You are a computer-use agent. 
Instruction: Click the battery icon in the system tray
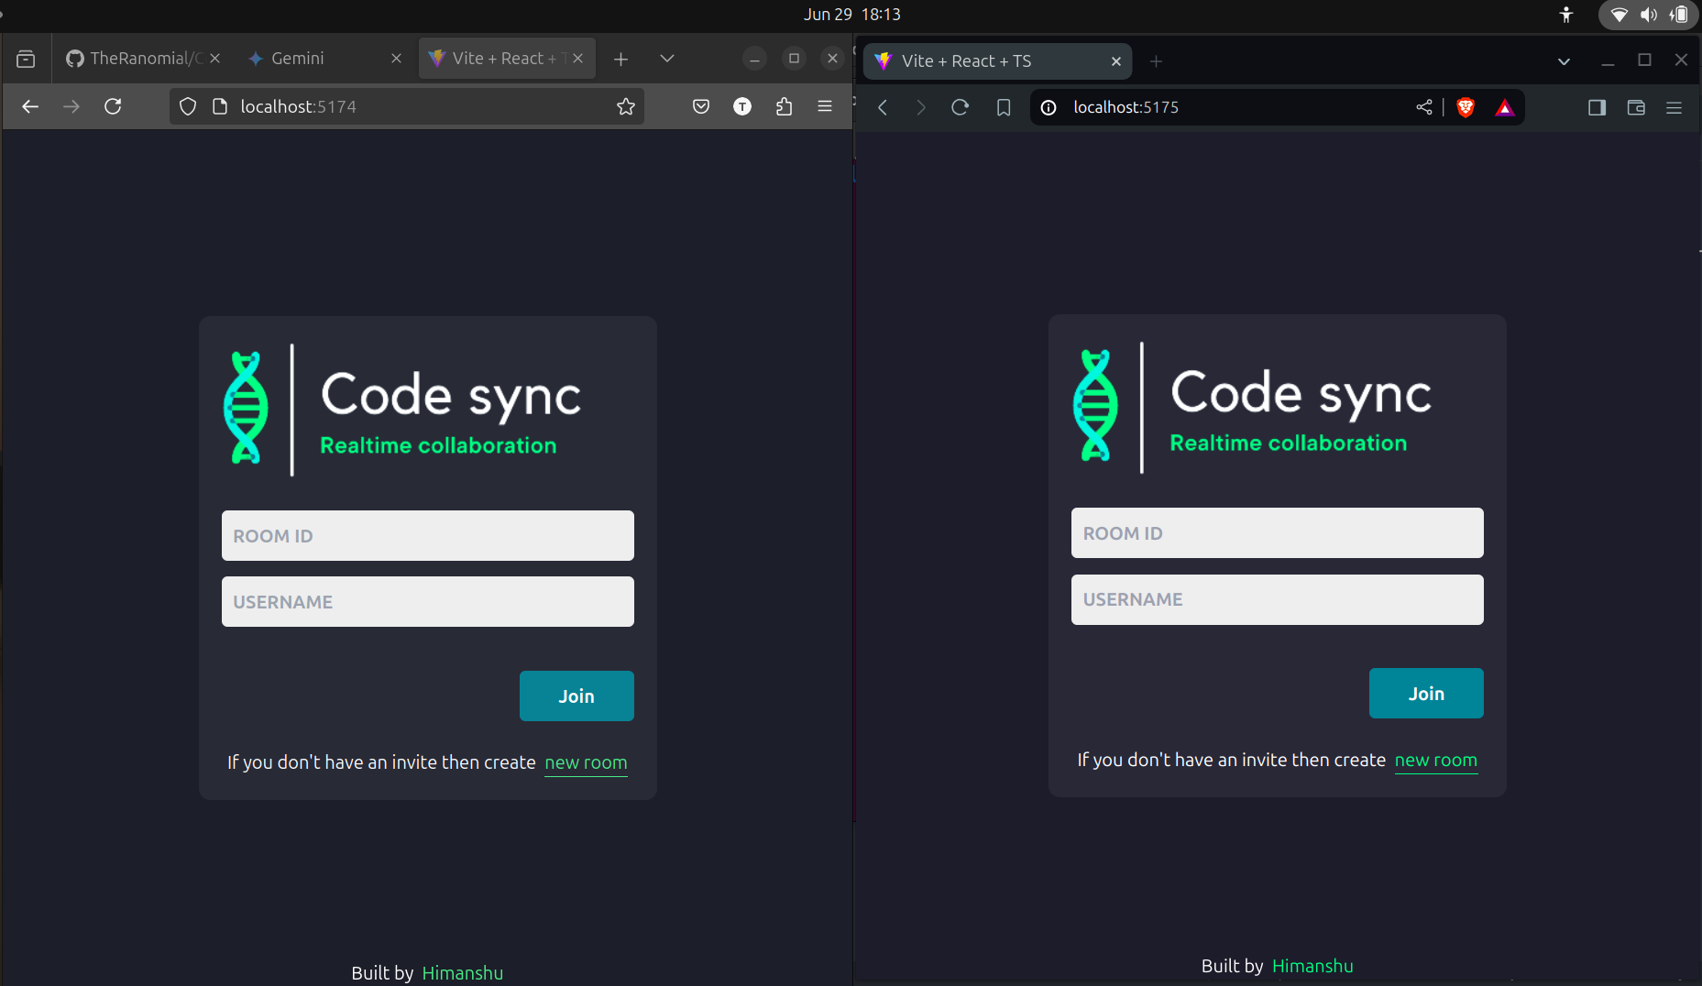1679,15
